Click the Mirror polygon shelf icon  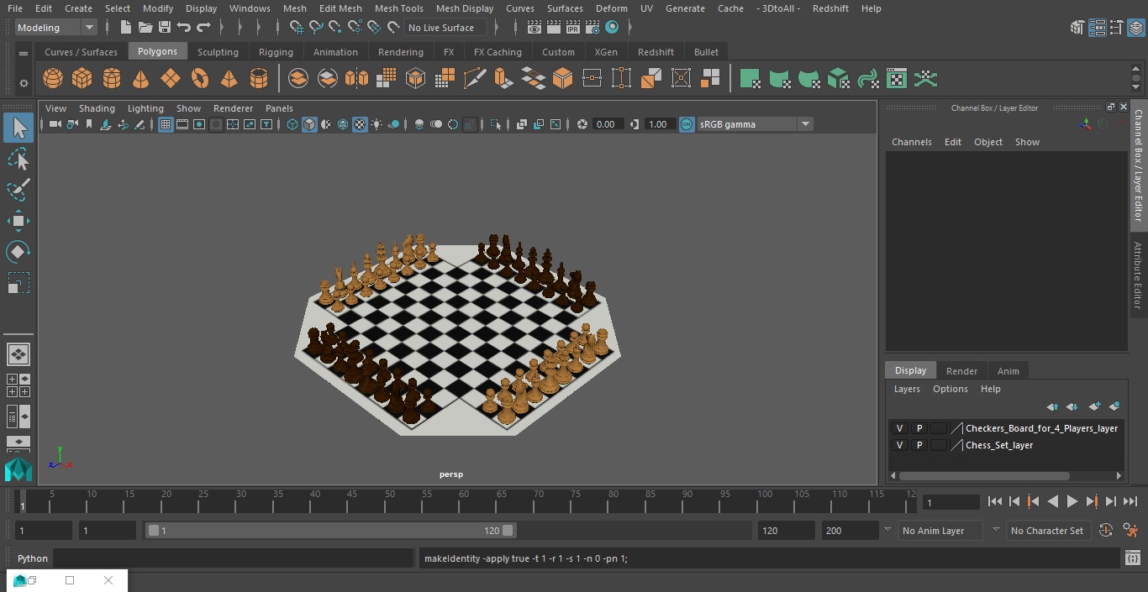[356, 79]
